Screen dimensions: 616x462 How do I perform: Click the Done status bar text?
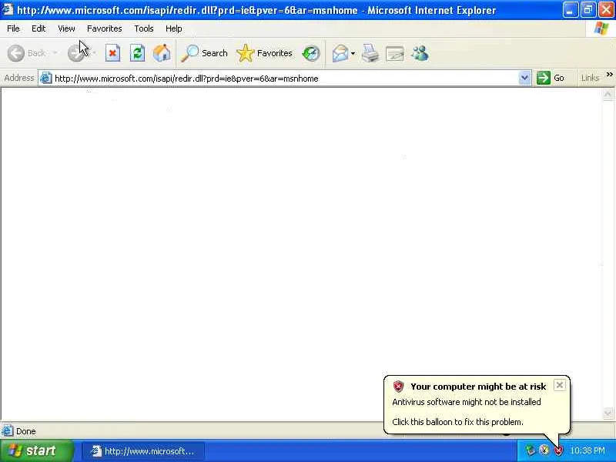pyautogui.click(x=26, y=431)
